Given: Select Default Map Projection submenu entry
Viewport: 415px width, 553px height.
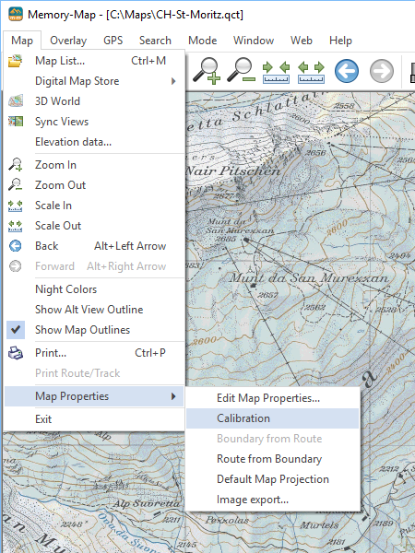Looking at the screenshot, I should [x=272, y=479].
